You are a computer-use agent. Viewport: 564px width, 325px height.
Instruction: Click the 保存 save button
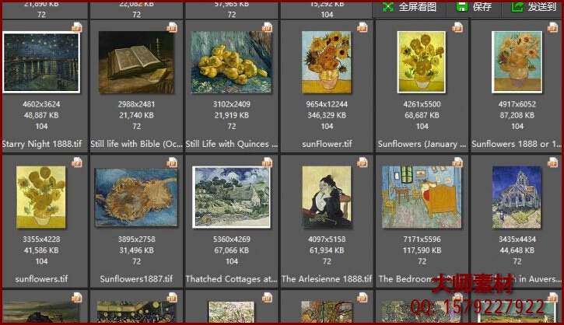pos(474,7)
